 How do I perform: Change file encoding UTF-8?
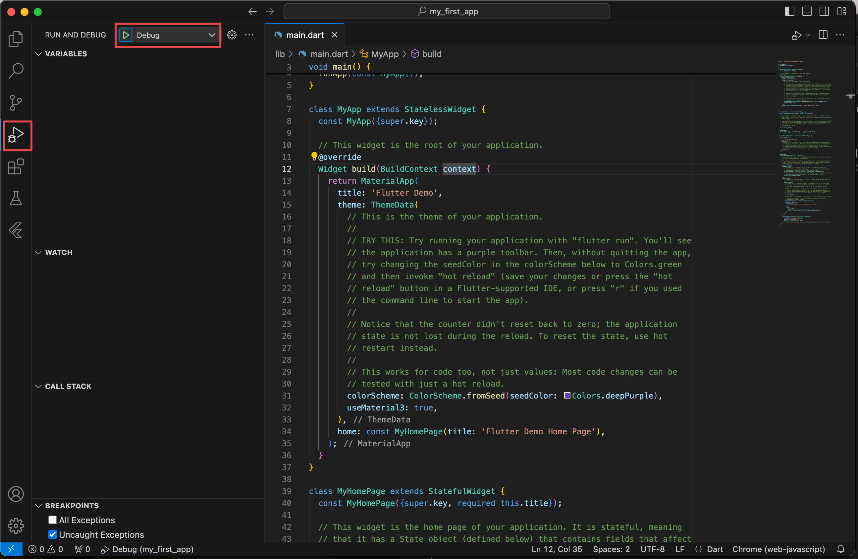[653, 549]
